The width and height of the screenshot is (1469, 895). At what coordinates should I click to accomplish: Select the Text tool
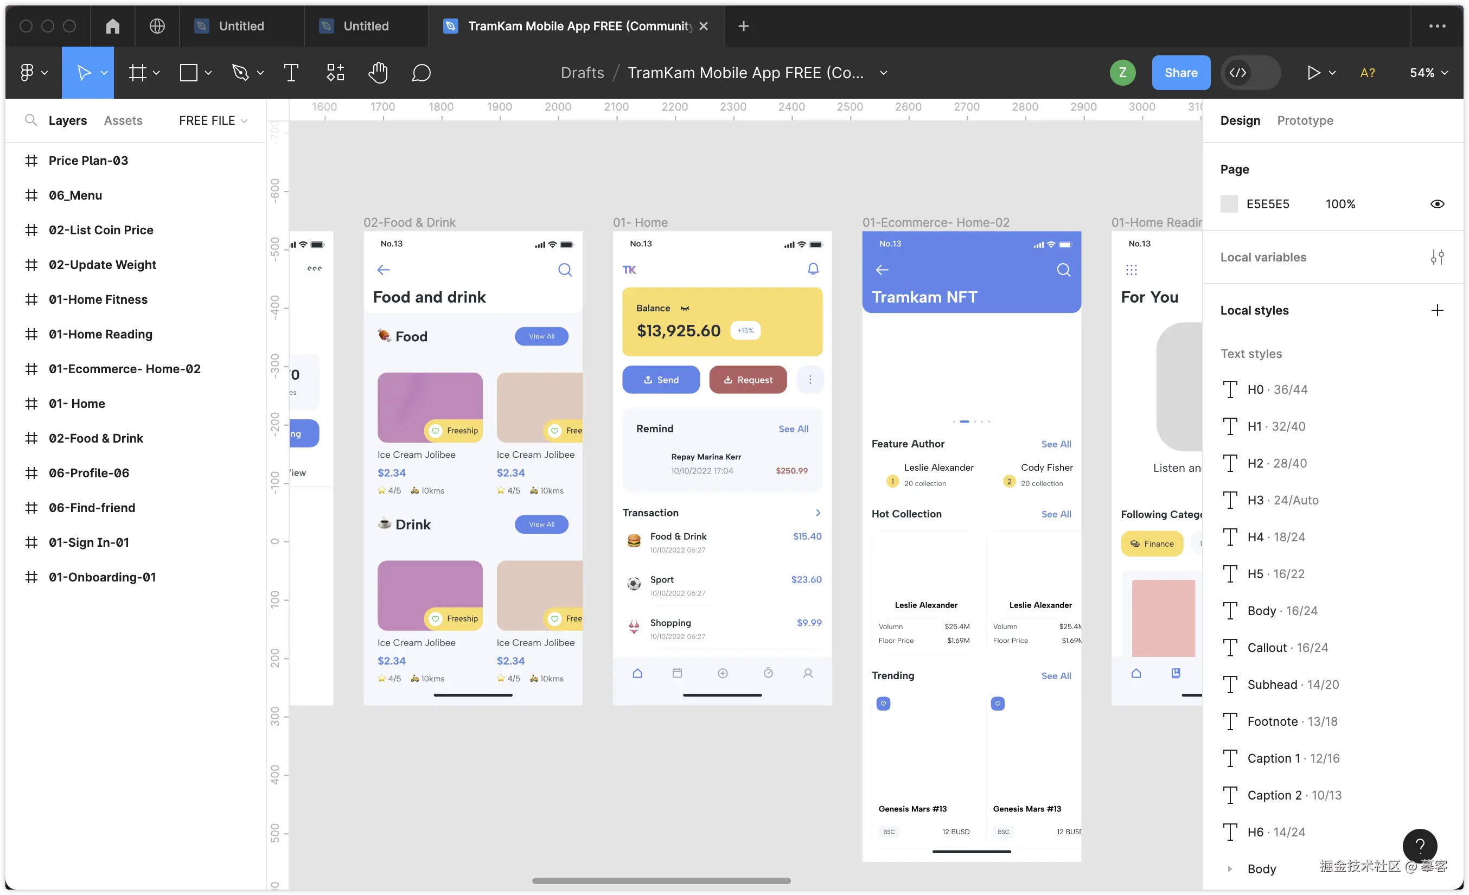[x=291, y=73]
